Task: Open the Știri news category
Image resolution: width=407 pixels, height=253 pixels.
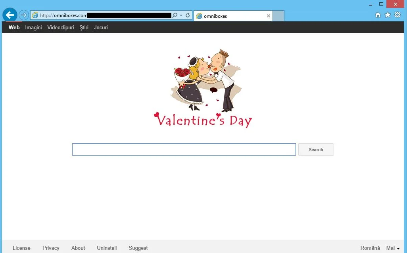Action: [x=84, y=27]
